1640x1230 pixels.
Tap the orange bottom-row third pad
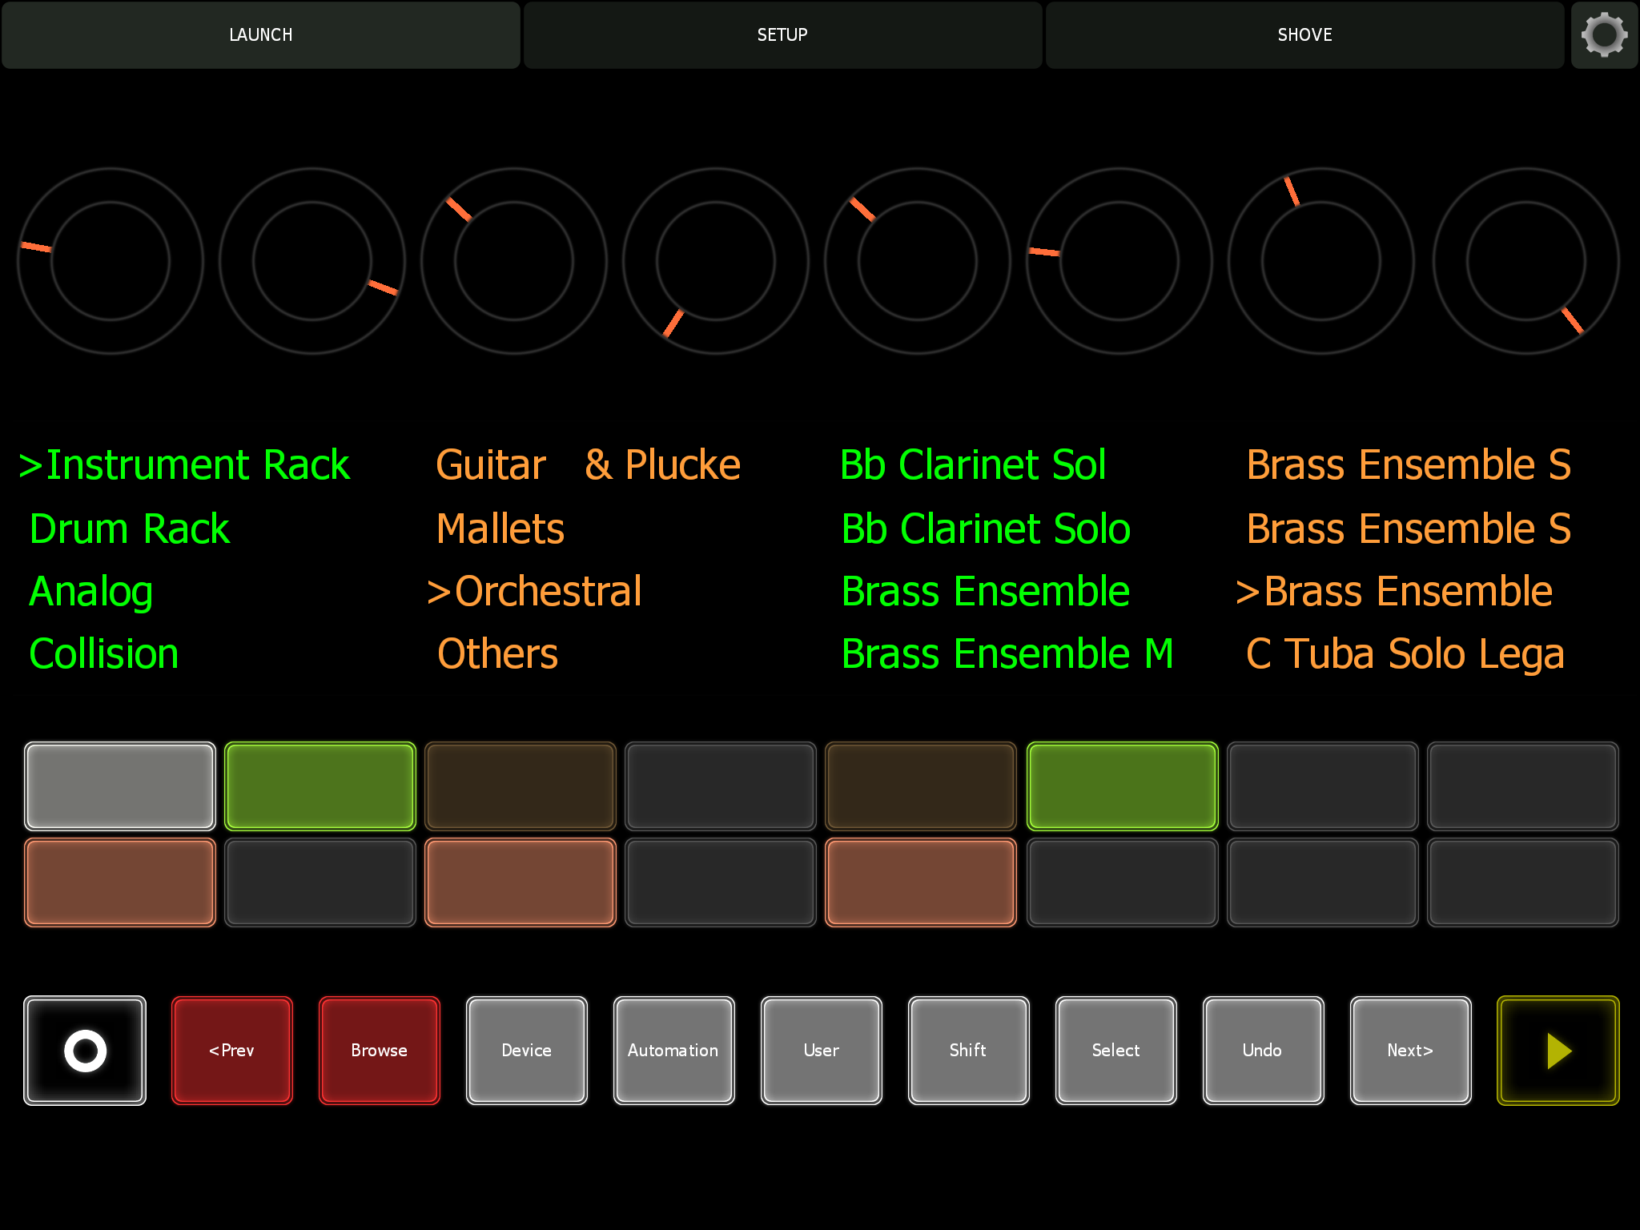[521, 882]
